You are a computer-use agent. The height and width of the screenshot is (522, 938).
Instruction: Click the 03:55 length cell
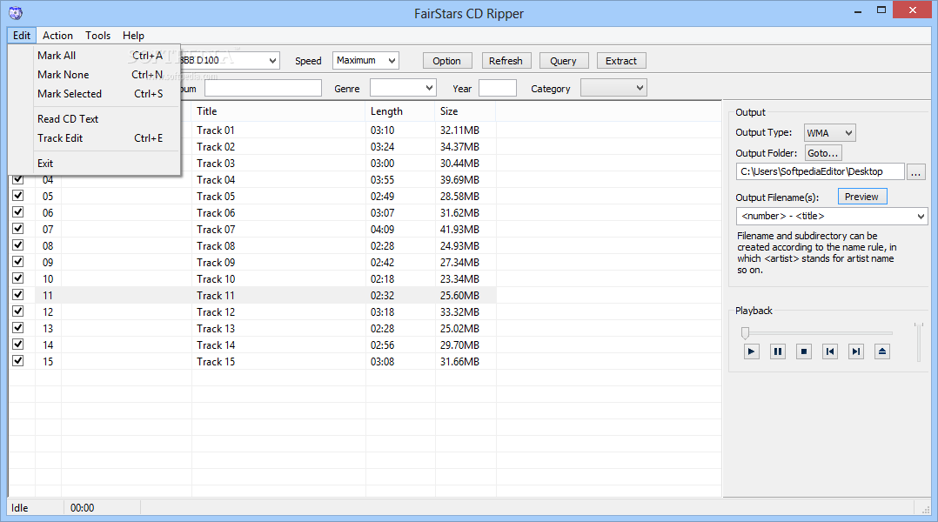(382, 179)
